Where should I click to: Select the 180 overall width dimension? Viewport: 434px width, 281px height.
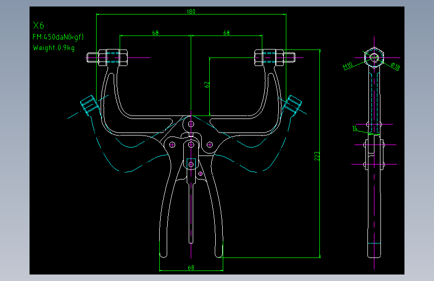191,11
